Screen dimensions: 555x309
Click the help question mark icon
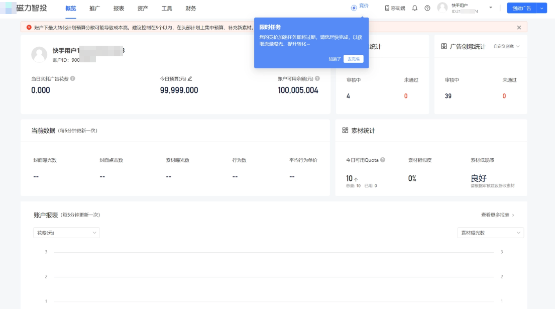[428, 9]
